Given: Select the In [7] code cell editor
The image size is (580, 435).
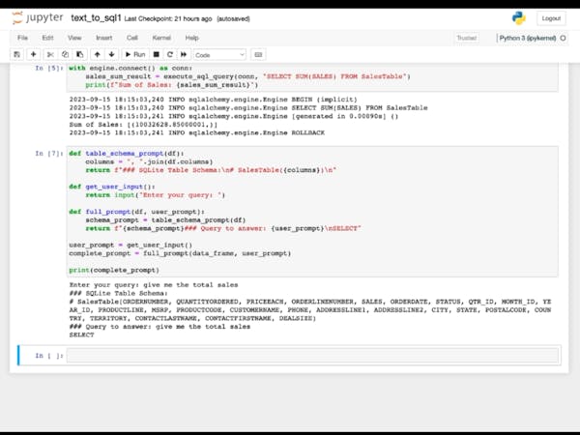Looking at the screenshot, I should 312,212.
